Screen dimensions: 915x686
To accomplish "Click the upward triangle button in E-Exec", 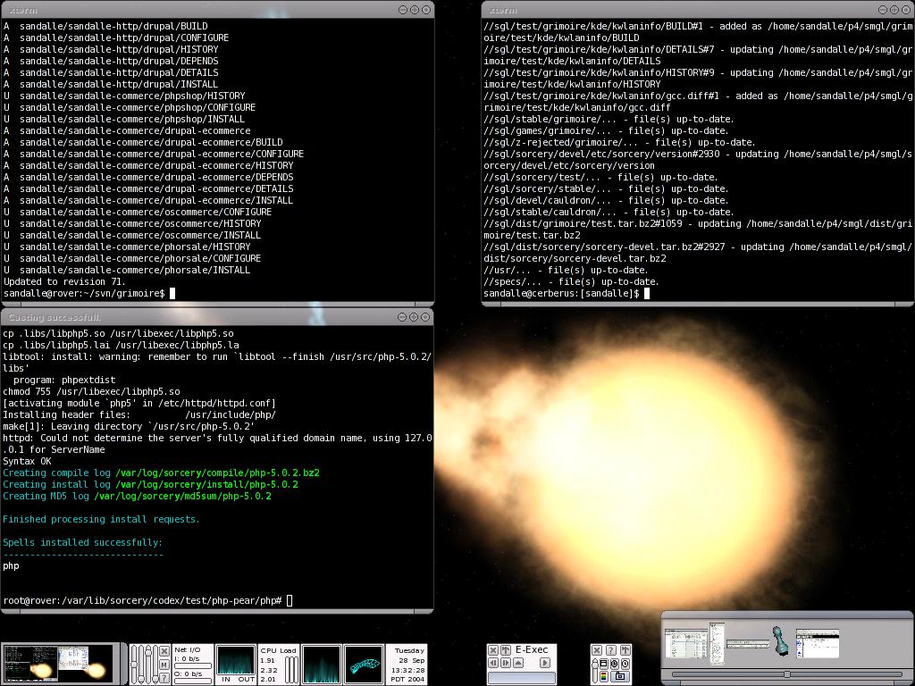I will 518,663.
